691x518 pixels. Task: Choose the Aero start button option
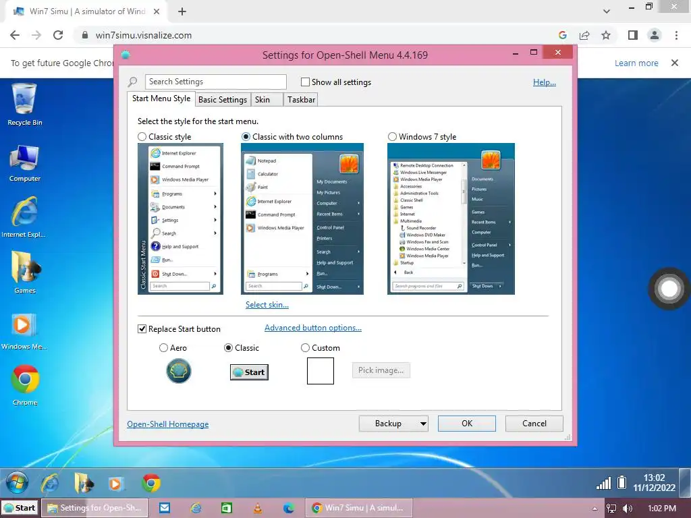click(x=163, y=348)
